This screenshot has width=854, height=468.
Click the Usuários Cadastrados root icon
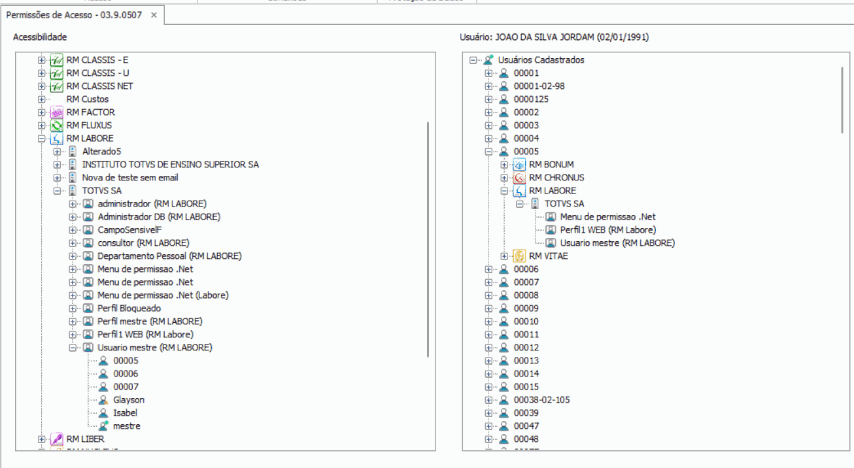click(488, 60)
